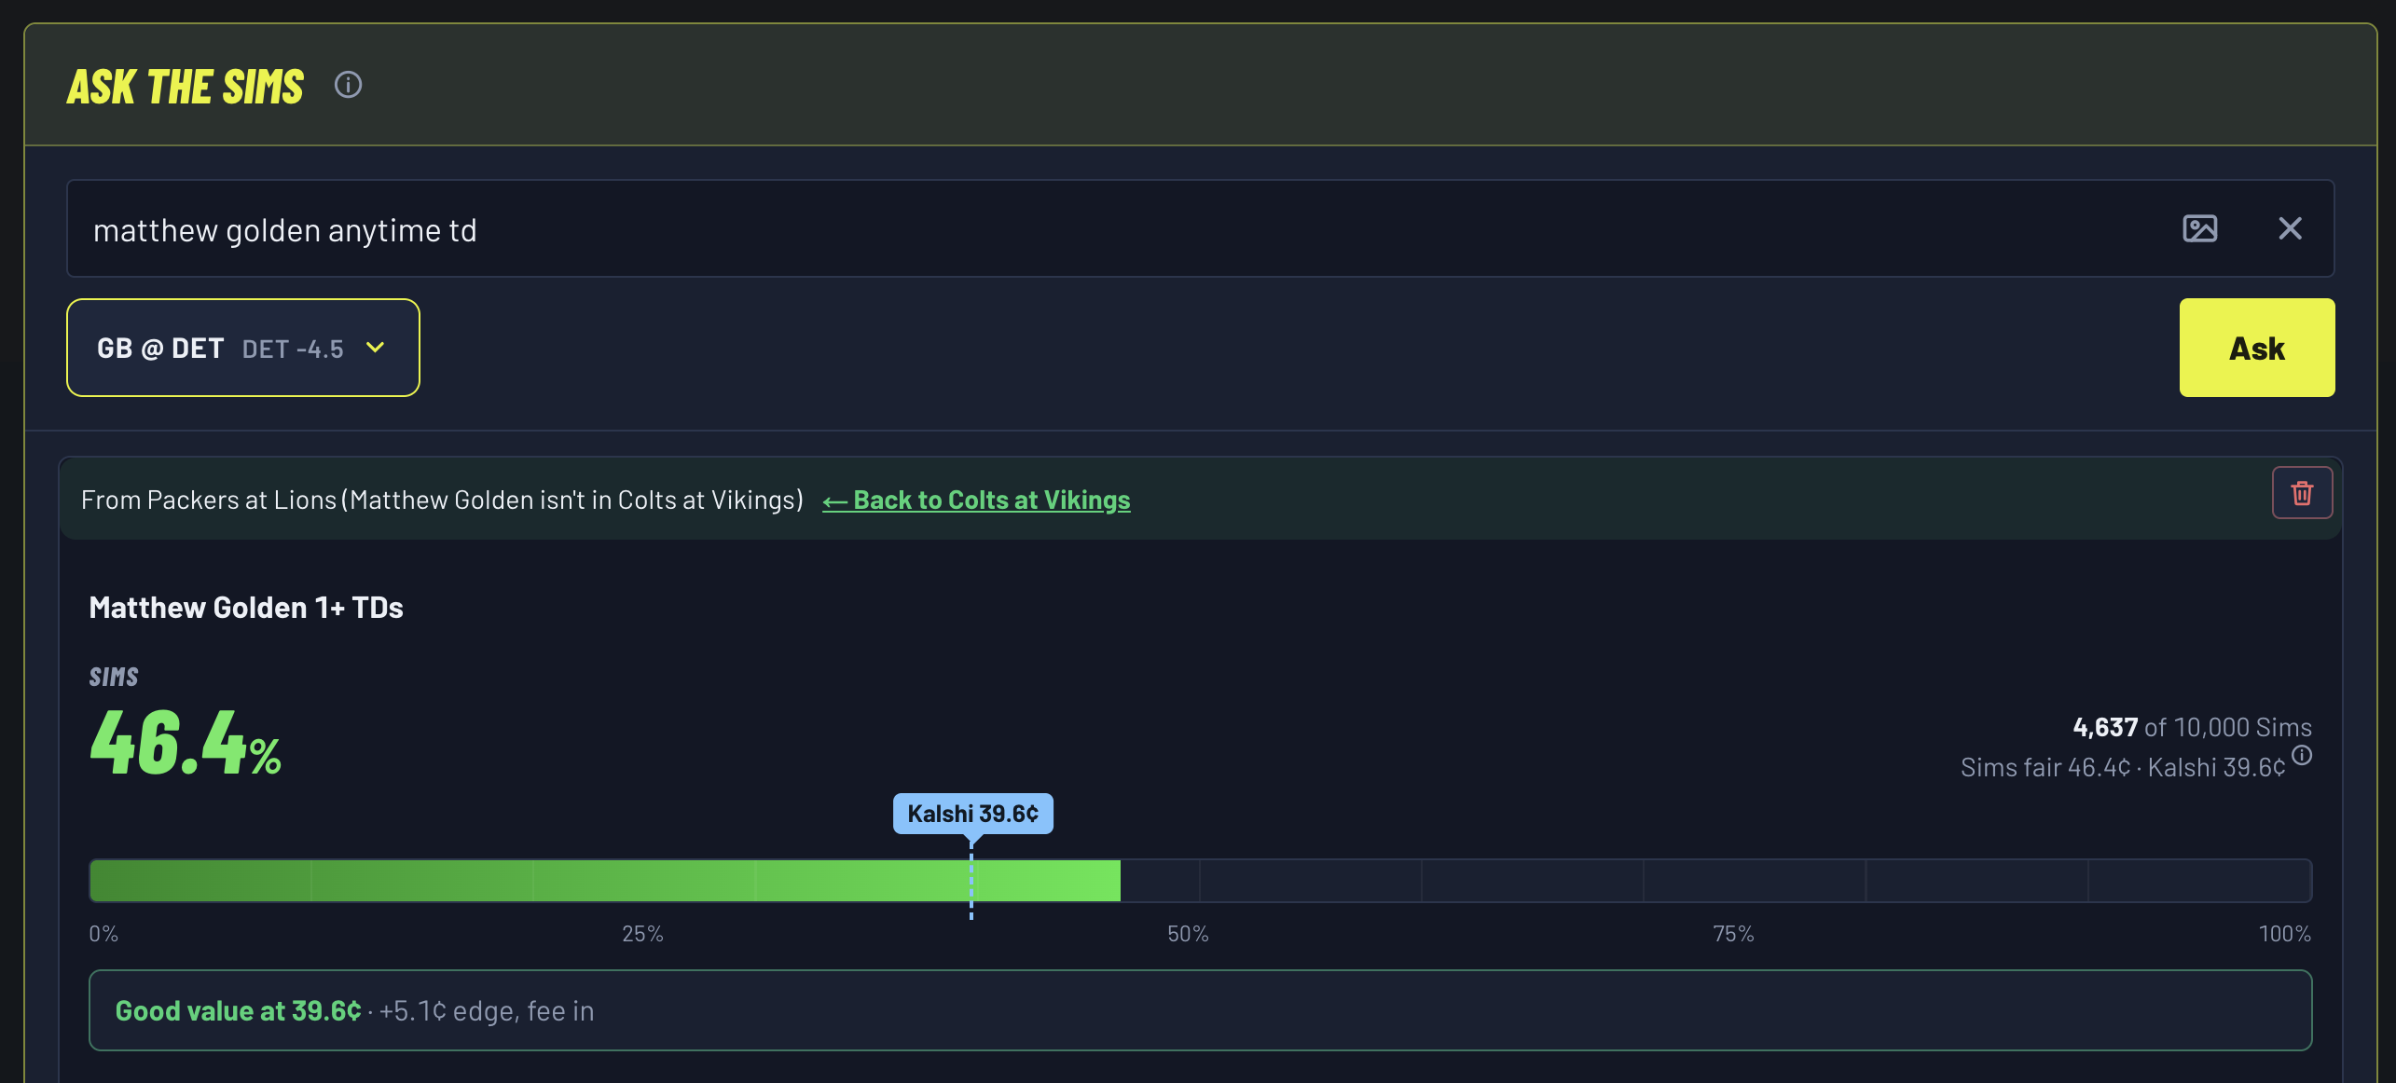
Task: Select the 75% axis label
Action: 1733,934
